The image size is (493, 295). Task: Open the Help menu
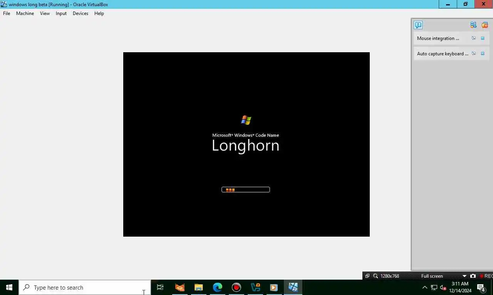pyautogui.click(x=99, y=13)
